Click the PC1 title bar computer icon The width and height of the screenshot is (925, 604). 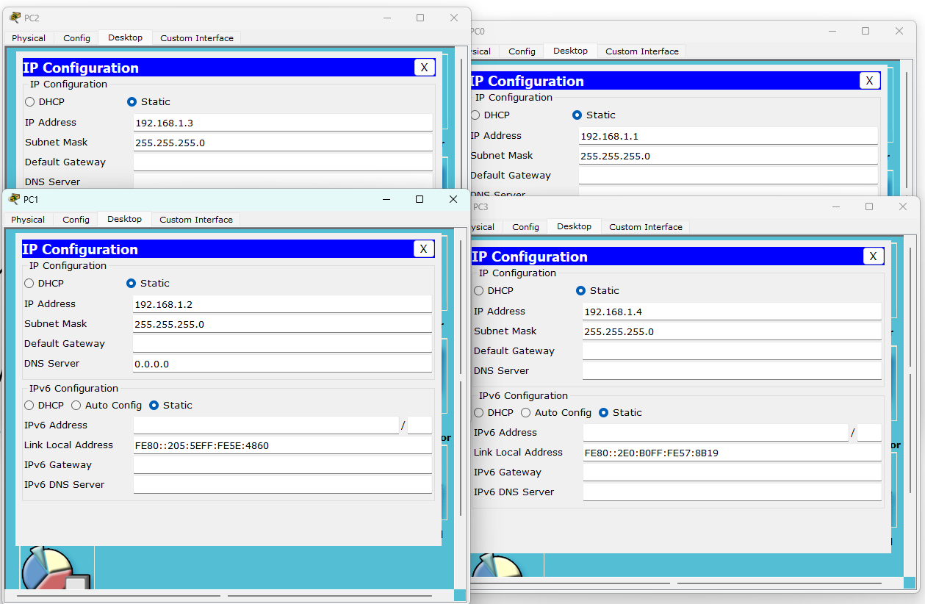pyautogui.click(x=14, y=199)
